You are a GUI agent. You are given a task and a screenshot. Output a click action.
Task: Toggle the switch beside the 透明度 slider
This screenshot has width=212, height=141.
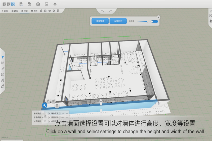click(154, 21)
